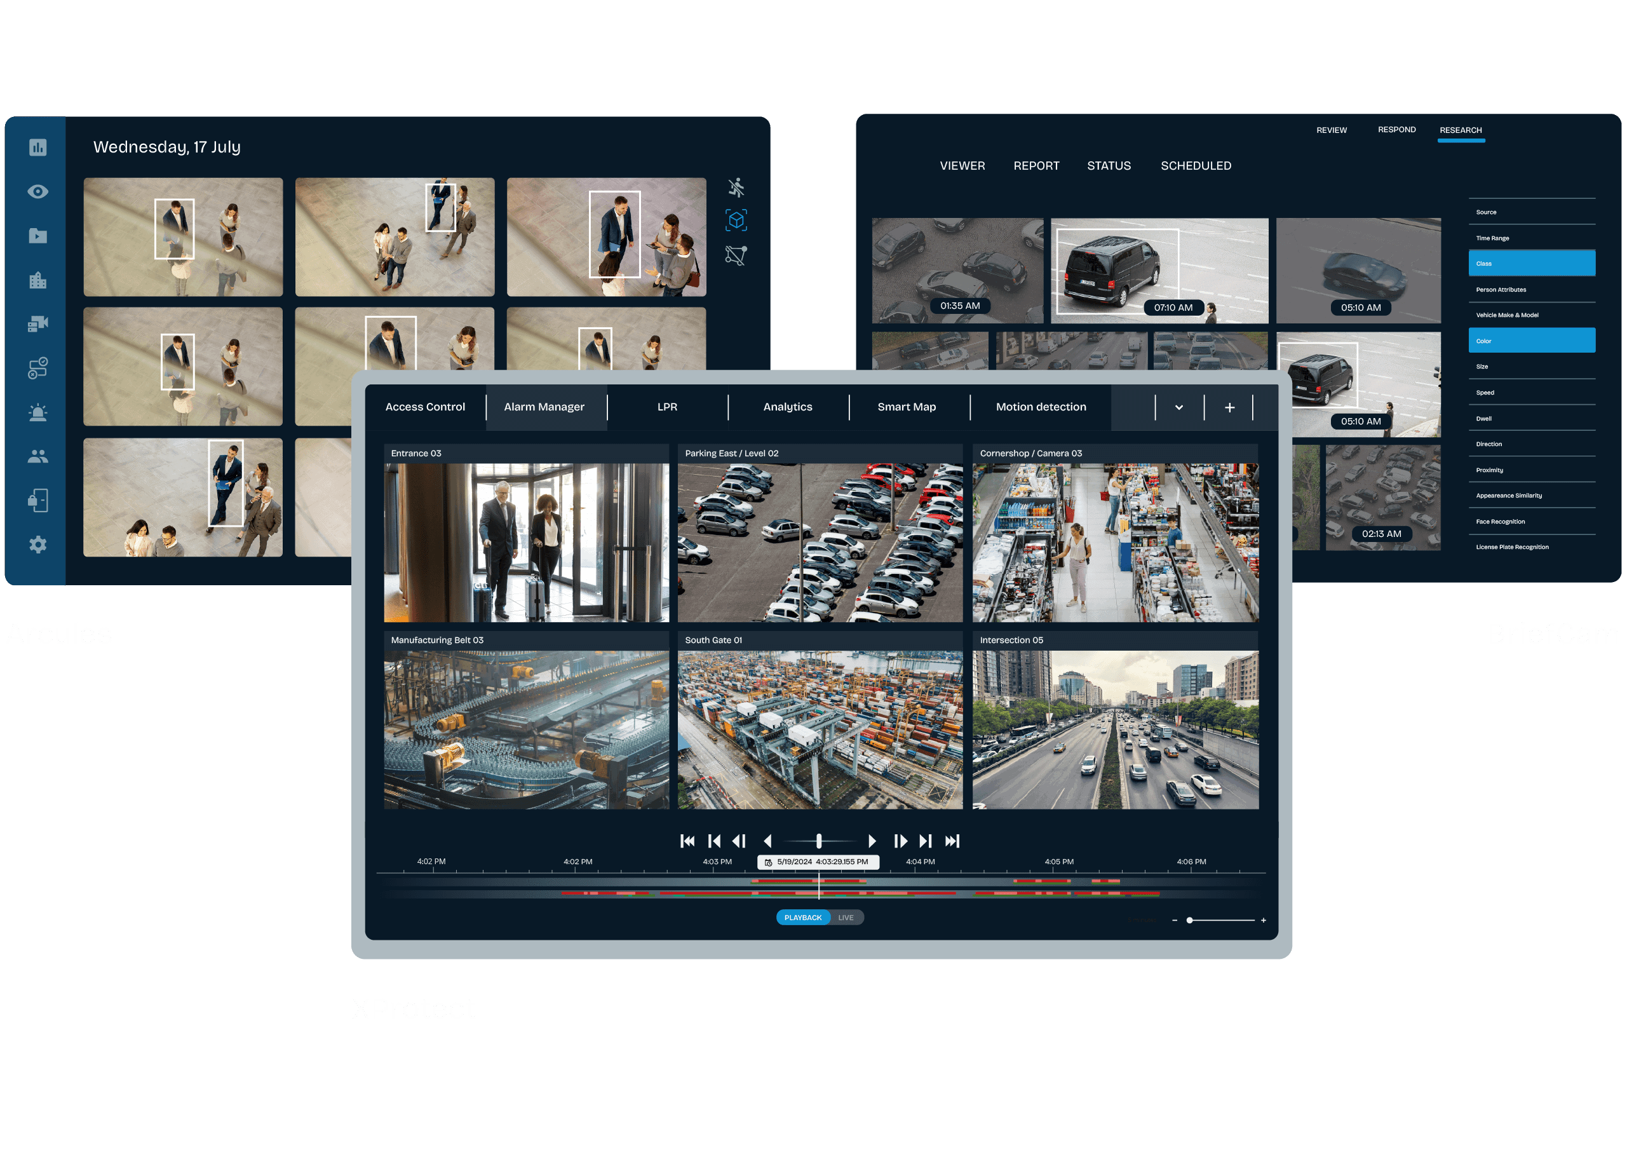
Task: Open the alarm siren icon in sidebar
Action: 37,413
